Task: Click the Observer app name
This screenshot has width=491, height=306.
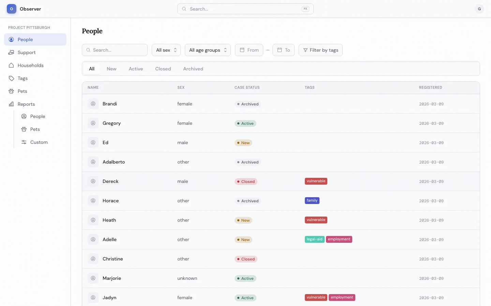Action: [x=30, y=9]
